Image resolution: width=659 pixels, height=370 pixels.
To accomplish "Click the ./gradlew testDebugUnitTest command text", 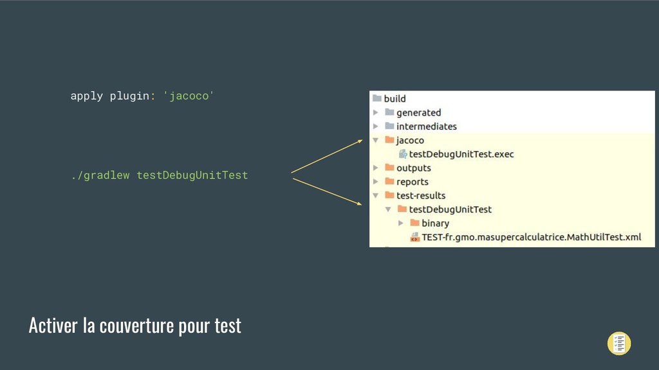I will pos(160,175).
